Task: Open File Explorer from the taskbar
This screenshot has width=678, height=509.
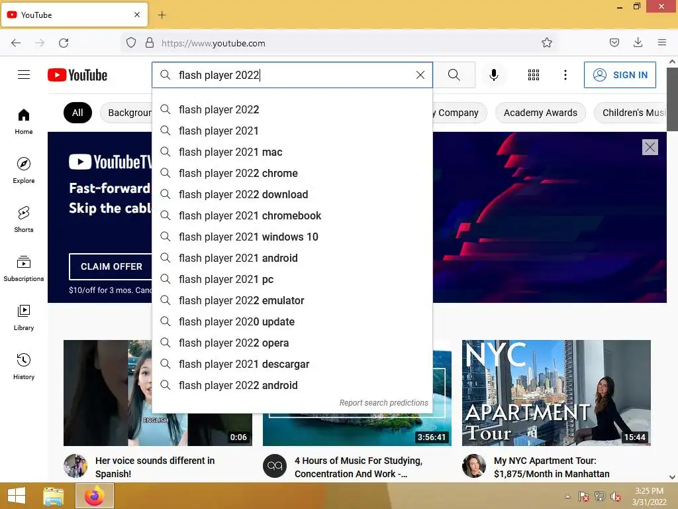Action: point(53,496)
